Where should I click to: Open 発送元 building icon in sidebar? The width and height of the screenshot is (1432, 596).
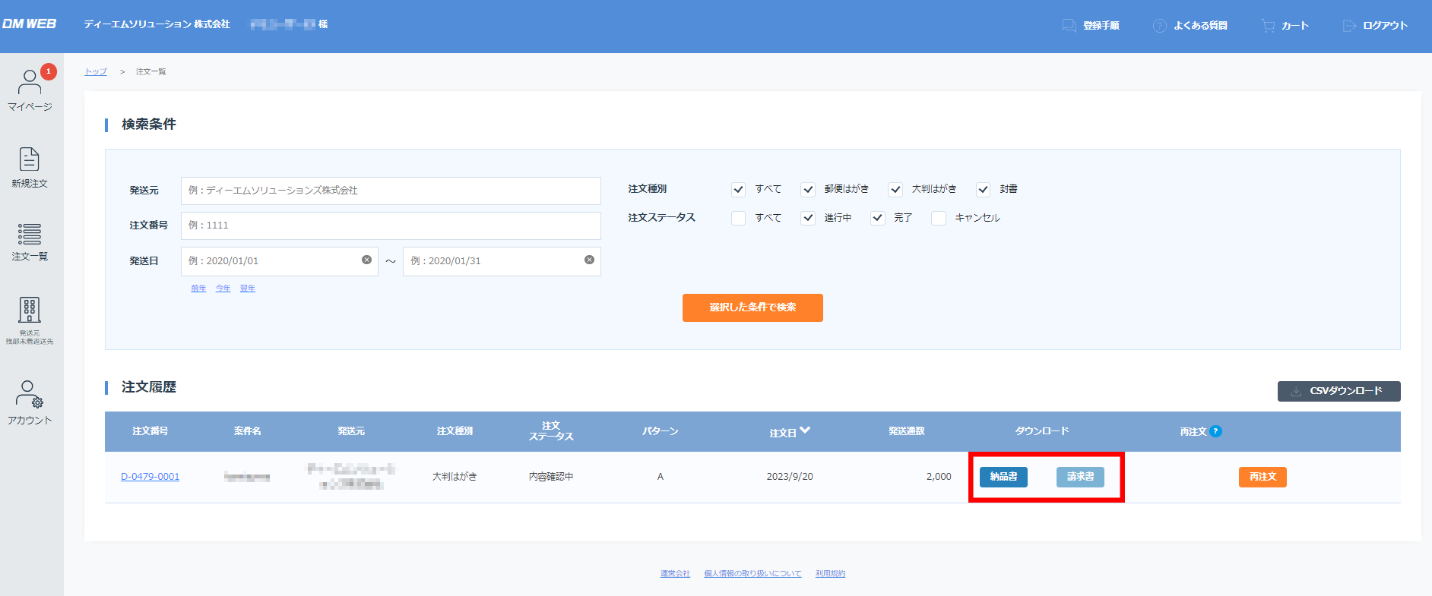30,320
